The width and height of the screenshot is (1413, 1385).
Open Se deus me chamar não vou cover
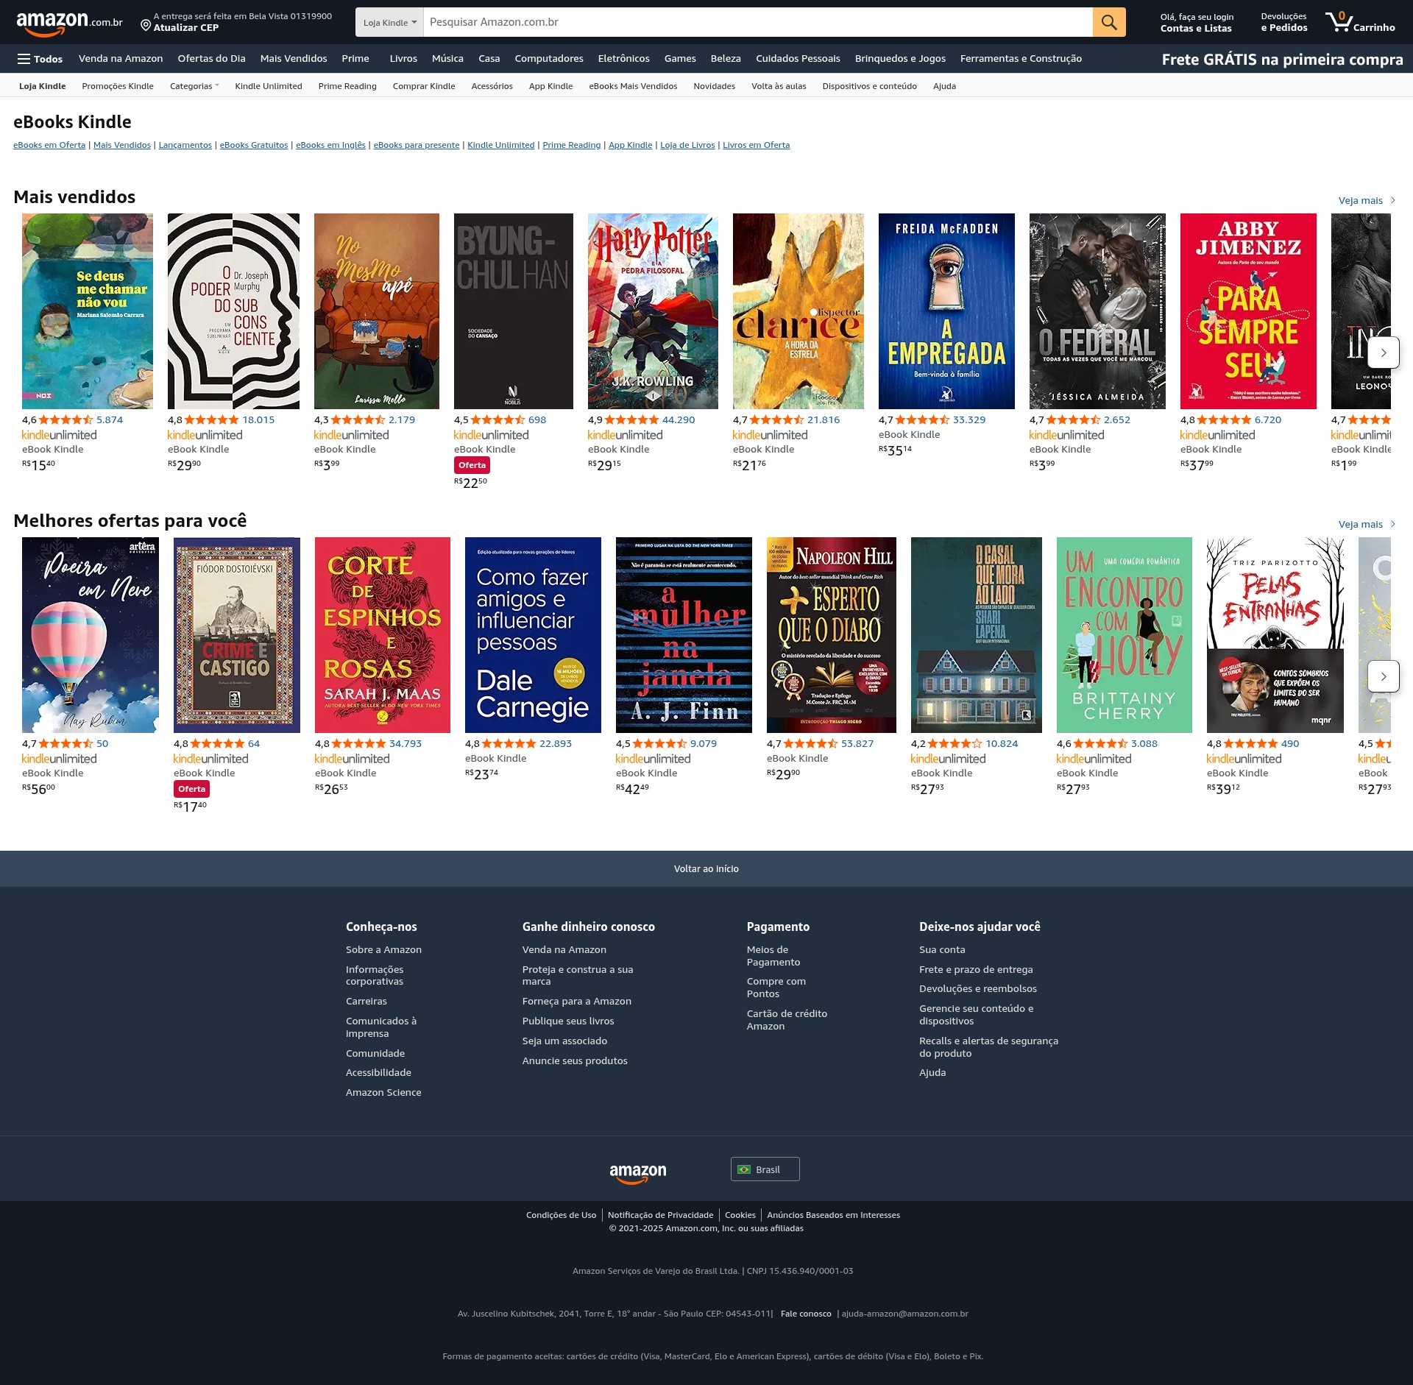click(x=88, y=311)
